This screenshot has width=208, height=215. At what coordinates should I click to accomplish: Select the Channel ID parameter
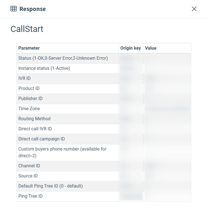[29, 166]
